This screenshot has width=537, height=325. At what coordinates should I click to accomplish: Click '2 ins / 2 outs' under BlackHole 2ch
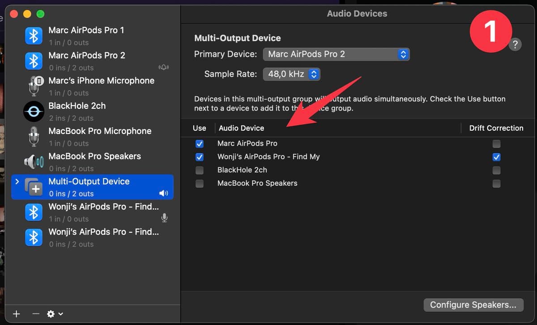pyautogui.click(x=71, y=118)
